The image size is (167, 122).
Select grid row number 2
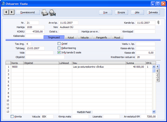pyautogui.click(x=8, y=71)
